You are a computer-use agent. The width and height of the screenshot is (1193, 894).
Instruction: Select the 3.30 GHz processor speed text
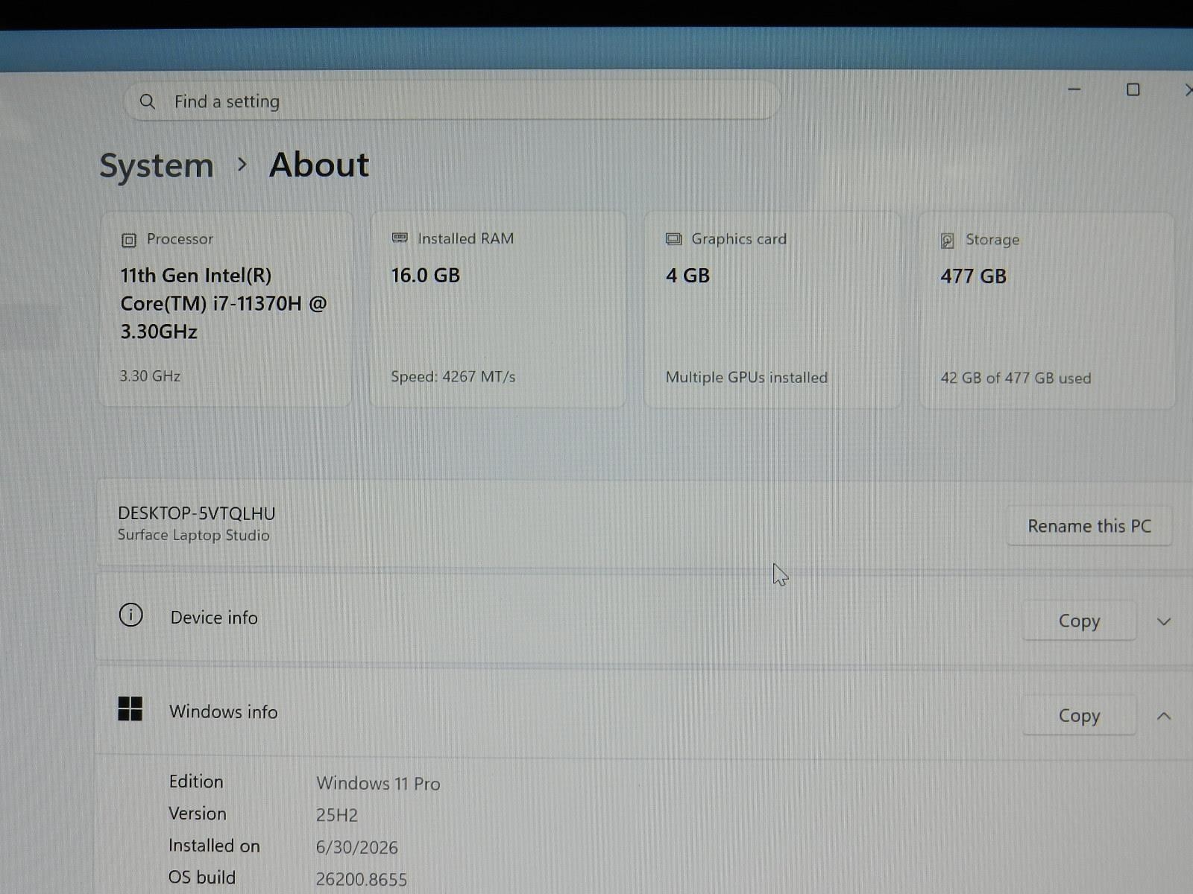tap(150, 376)
